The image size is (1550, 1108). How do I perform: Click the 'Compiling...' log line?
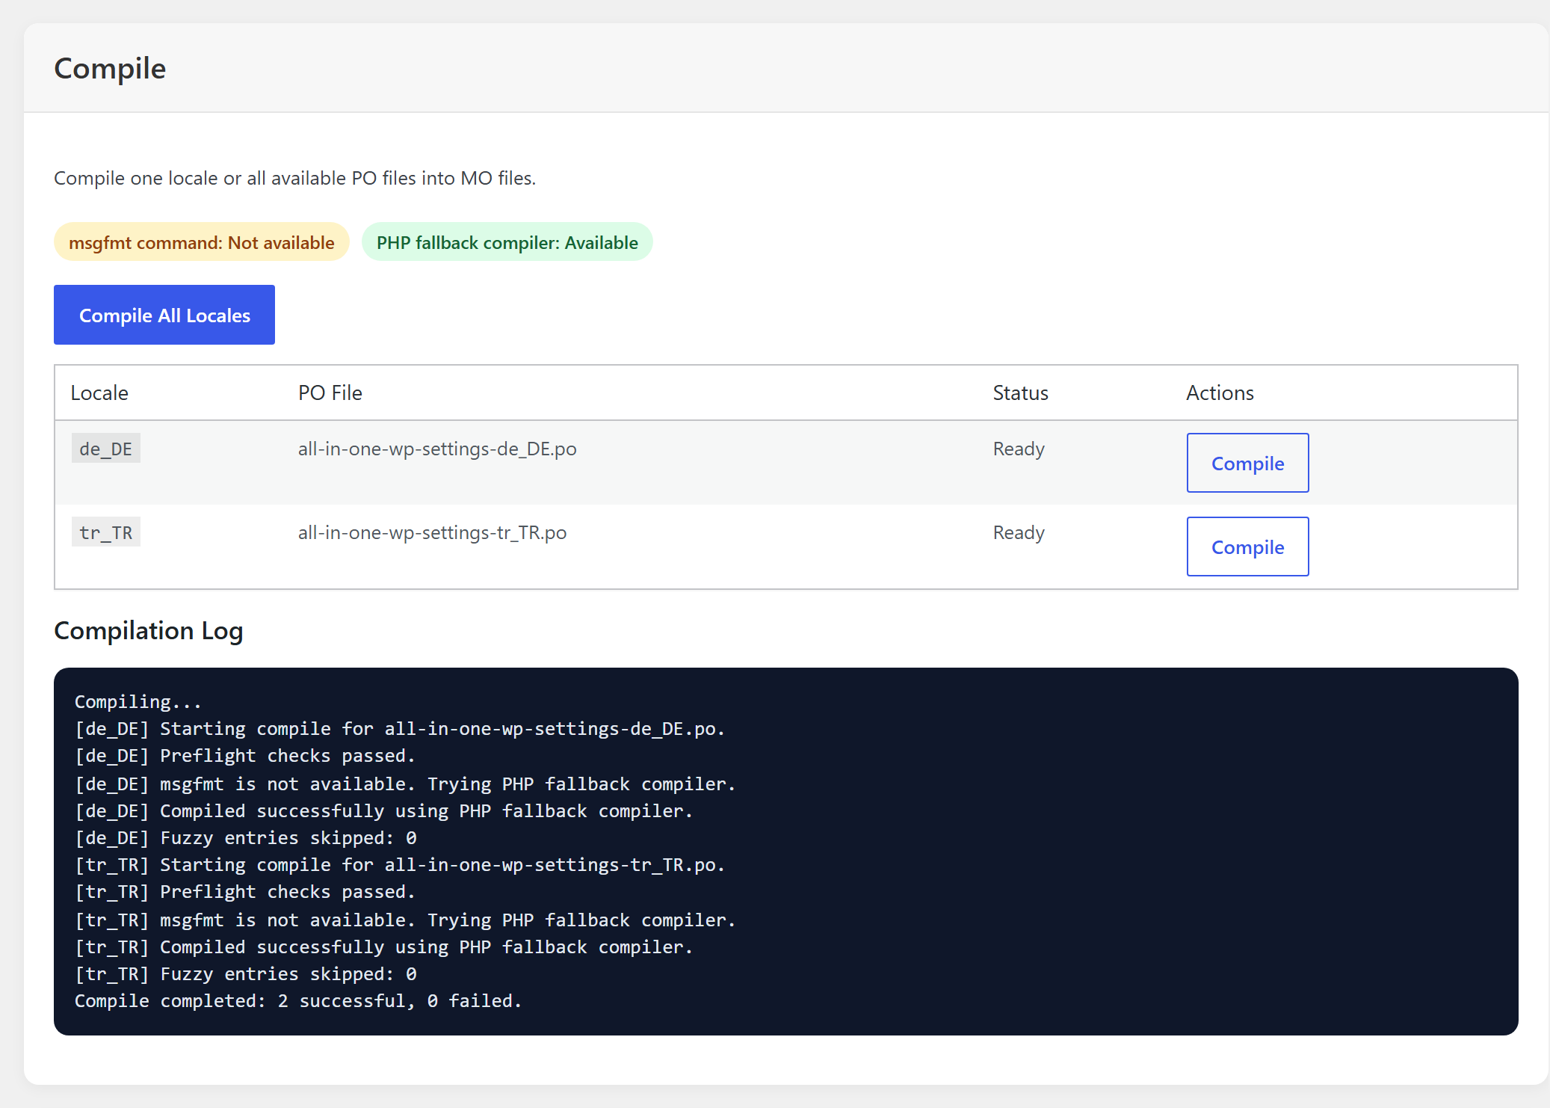click(138, 701)
